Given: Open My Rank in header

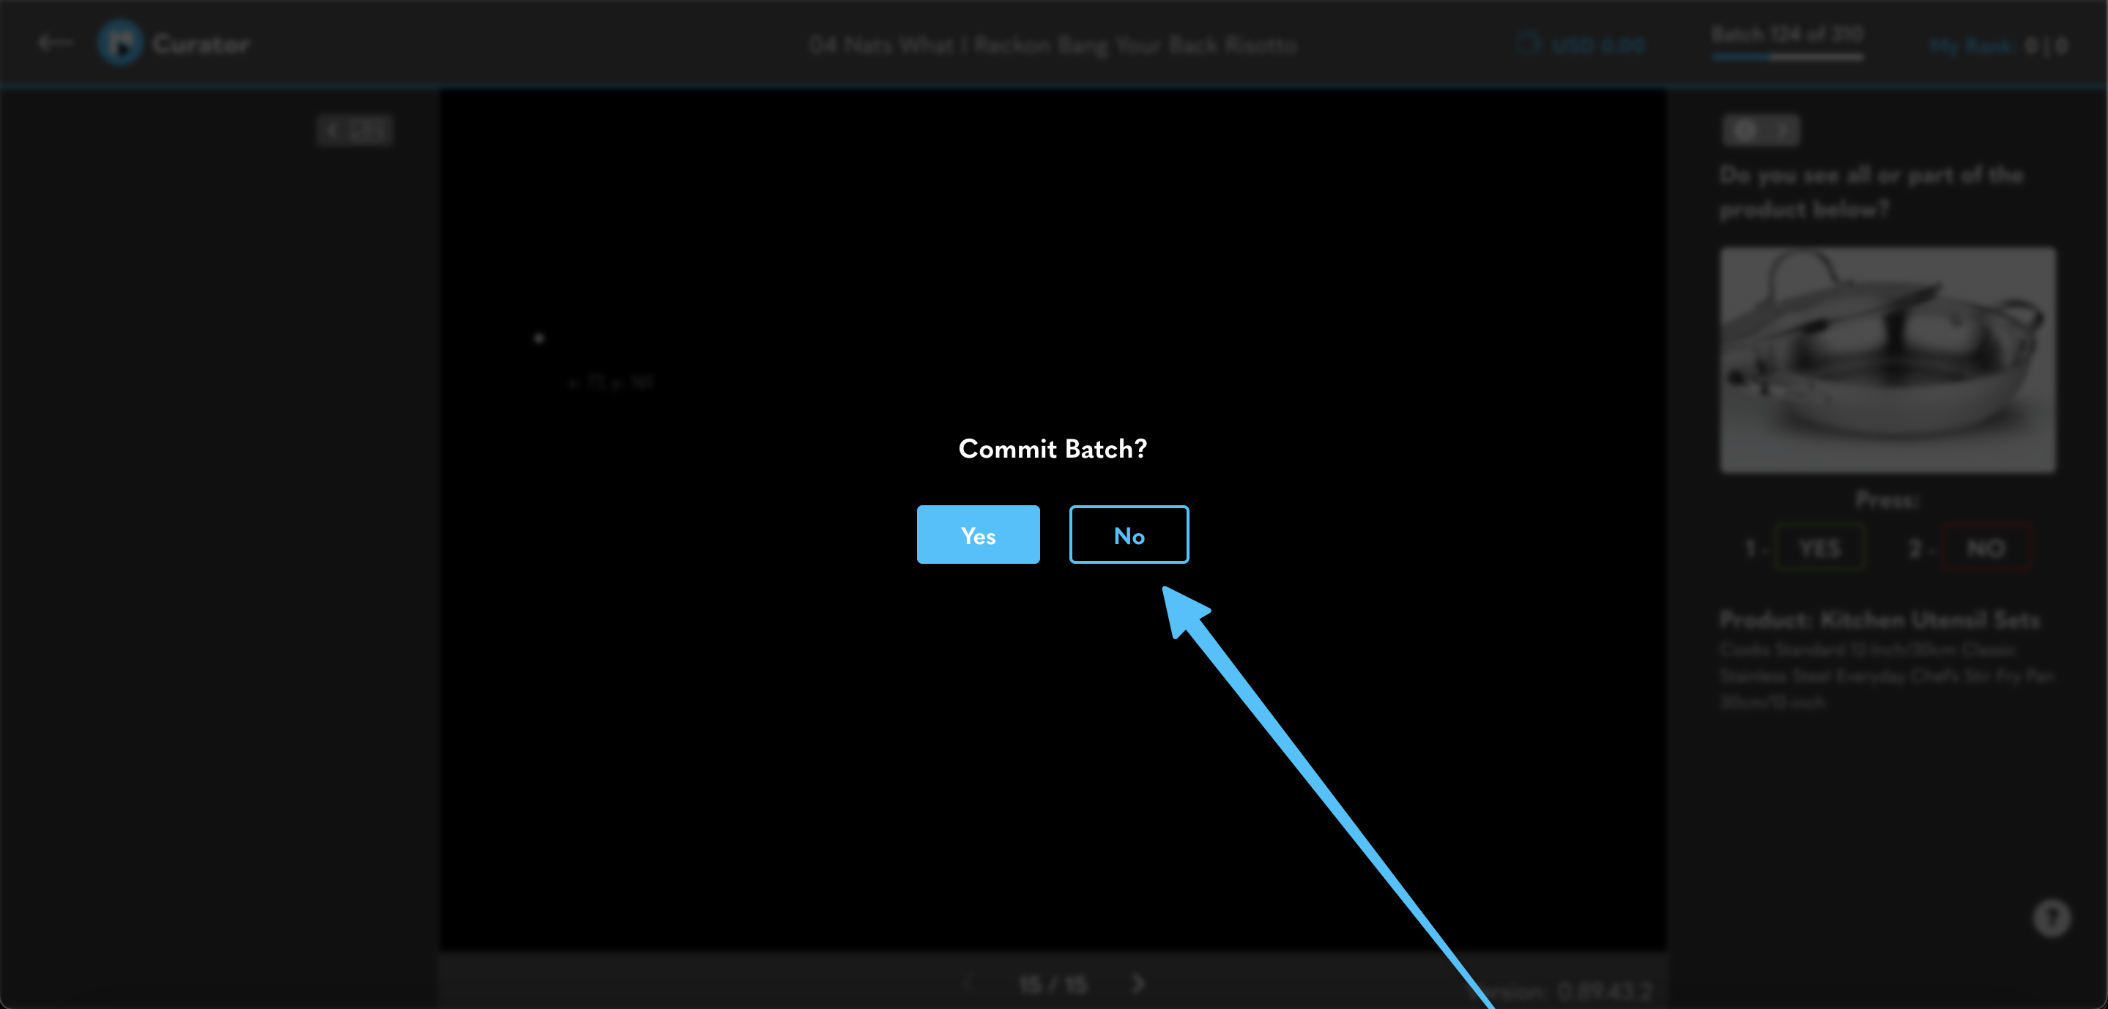Looking at the screenshot, I should click(x=1971, y=46).
